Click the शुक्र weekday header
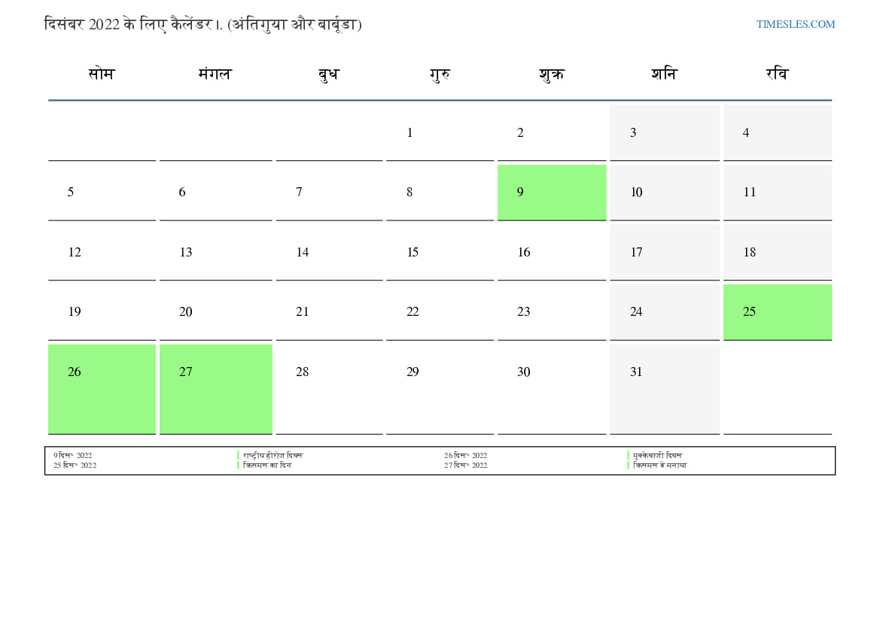This screenshot has height=622, width=880. (551, 74)
